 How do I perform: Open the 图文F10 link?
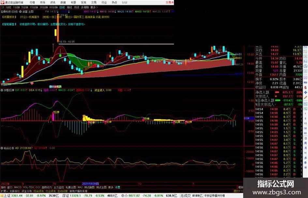pyautogui.click(x=239, y=191)
